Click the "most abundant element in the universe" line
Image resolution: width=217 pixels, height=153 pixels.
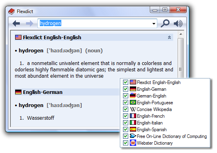[59, 76]
